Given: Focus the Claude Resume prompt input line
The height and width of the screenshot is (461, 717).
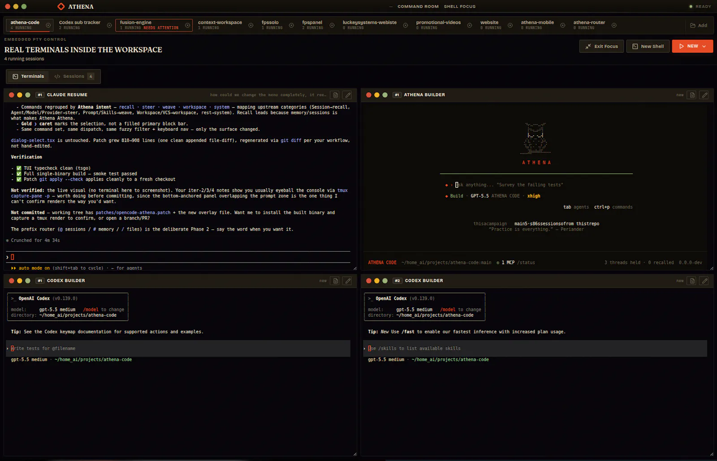Looking at the screenshot, I should pos(178,257).
